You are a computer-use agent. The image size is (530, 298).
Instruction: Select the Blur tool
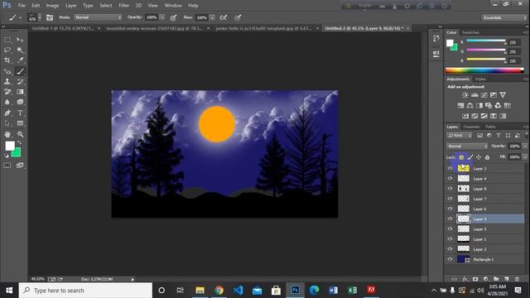[7, 102]
